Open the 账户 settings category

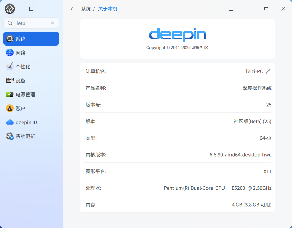pyautogui.click(x=31, y=108)
